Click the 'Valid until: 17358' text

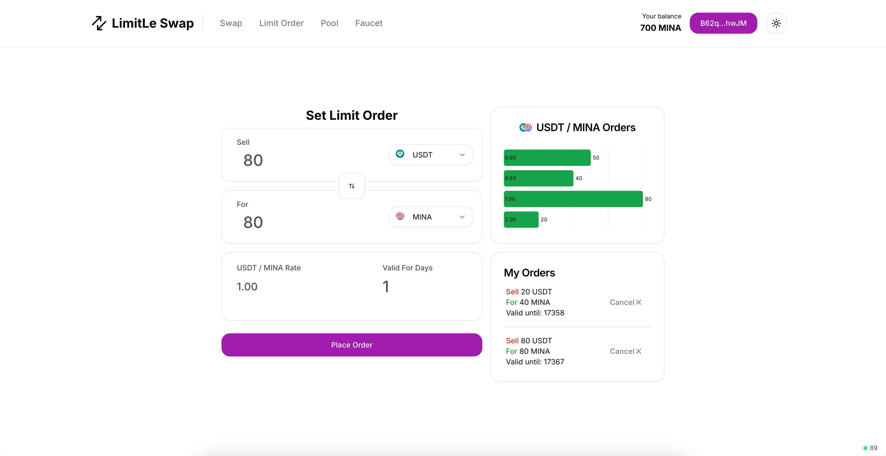pyautogui.click(x=535, y=313)
